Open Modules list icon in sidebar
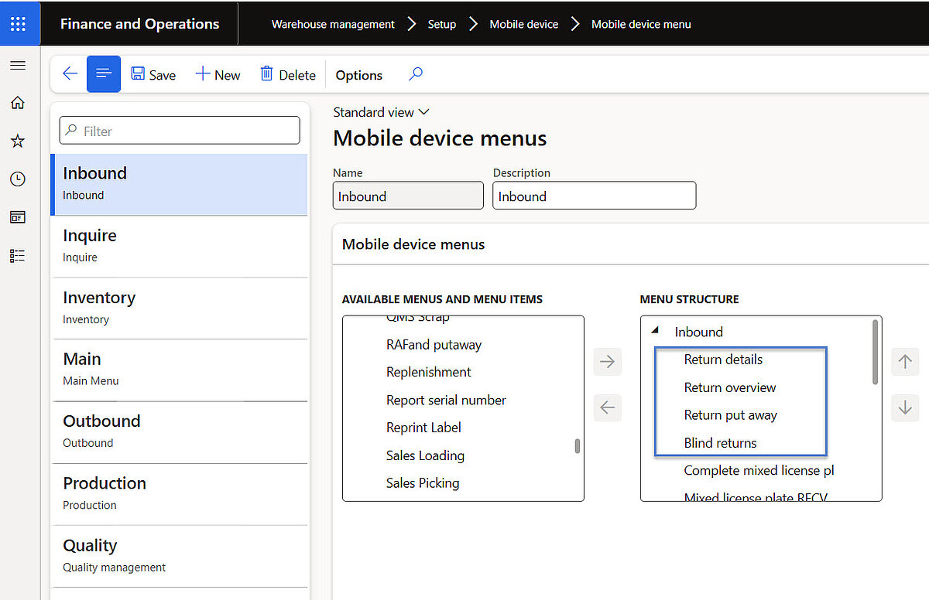The image size is (929, 600). click(18, 255)
